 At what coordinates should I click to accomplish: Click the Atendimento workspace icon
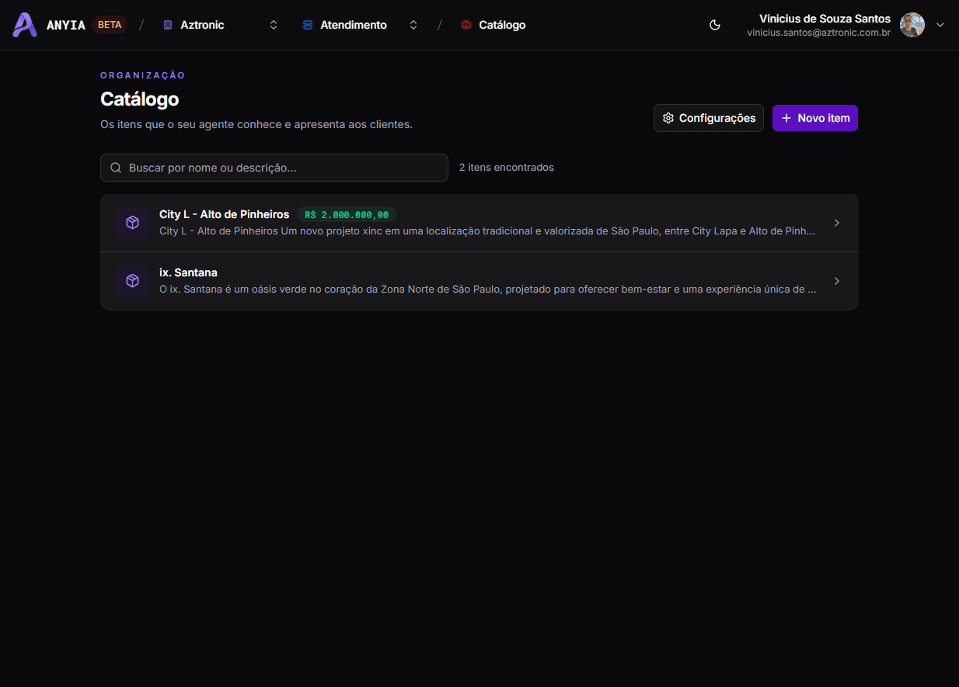[x=307, y=25]
